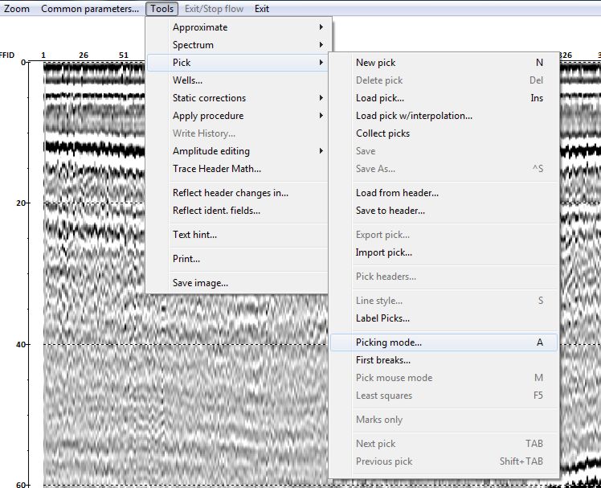Expand the Spectrum submenu
This screenshot has width=601, height=488.
(237, 45)
